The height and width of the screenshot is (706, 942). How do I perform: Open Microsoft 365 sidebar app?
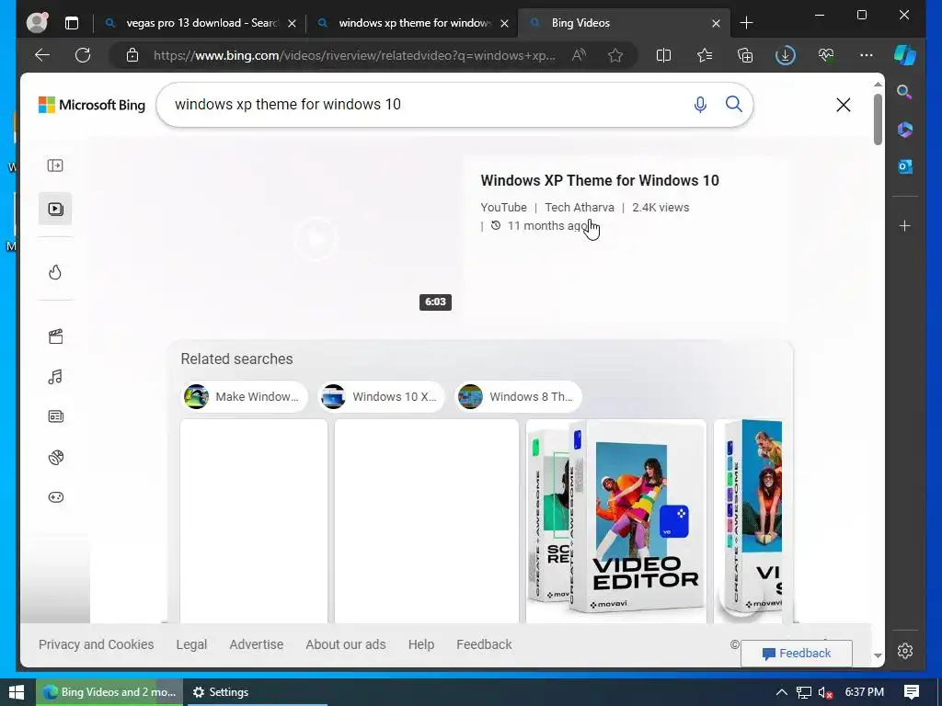(x=905, y=129)
